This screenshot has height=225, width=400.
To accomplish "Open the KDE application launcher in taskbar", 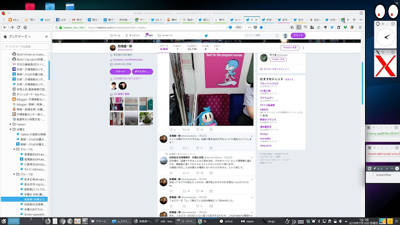I will [x=4, y=221].
